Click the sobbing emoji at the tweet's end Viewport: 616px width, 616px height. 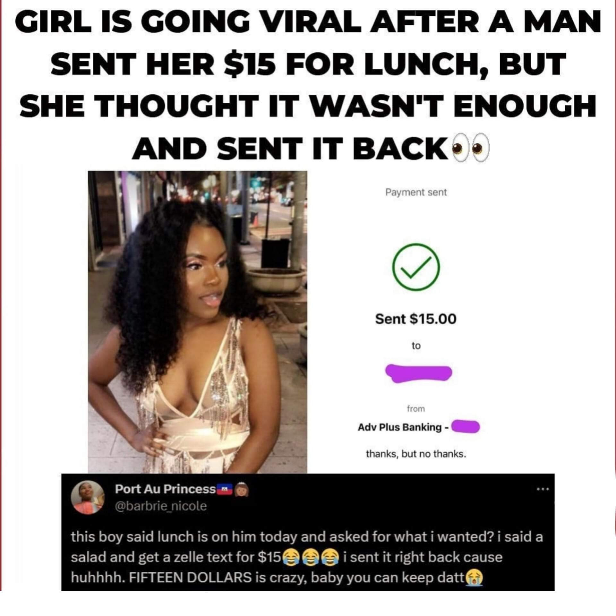[474, 578]
